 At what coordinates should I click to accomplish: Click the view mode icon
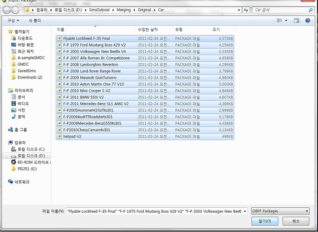[x=279, y=21]
